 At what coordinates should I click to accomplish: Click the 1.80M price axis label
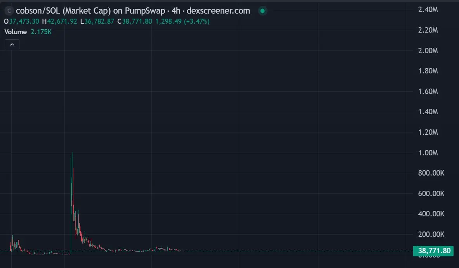click(x=428, y=71)
